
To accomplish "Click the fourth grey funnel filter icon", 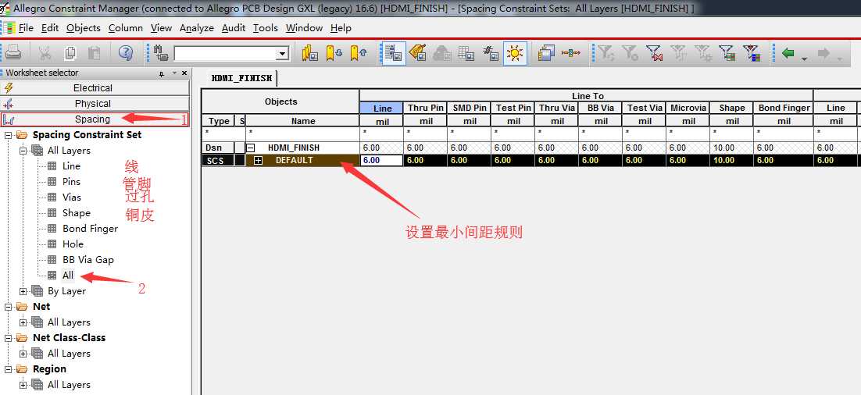I will [679, 53].
